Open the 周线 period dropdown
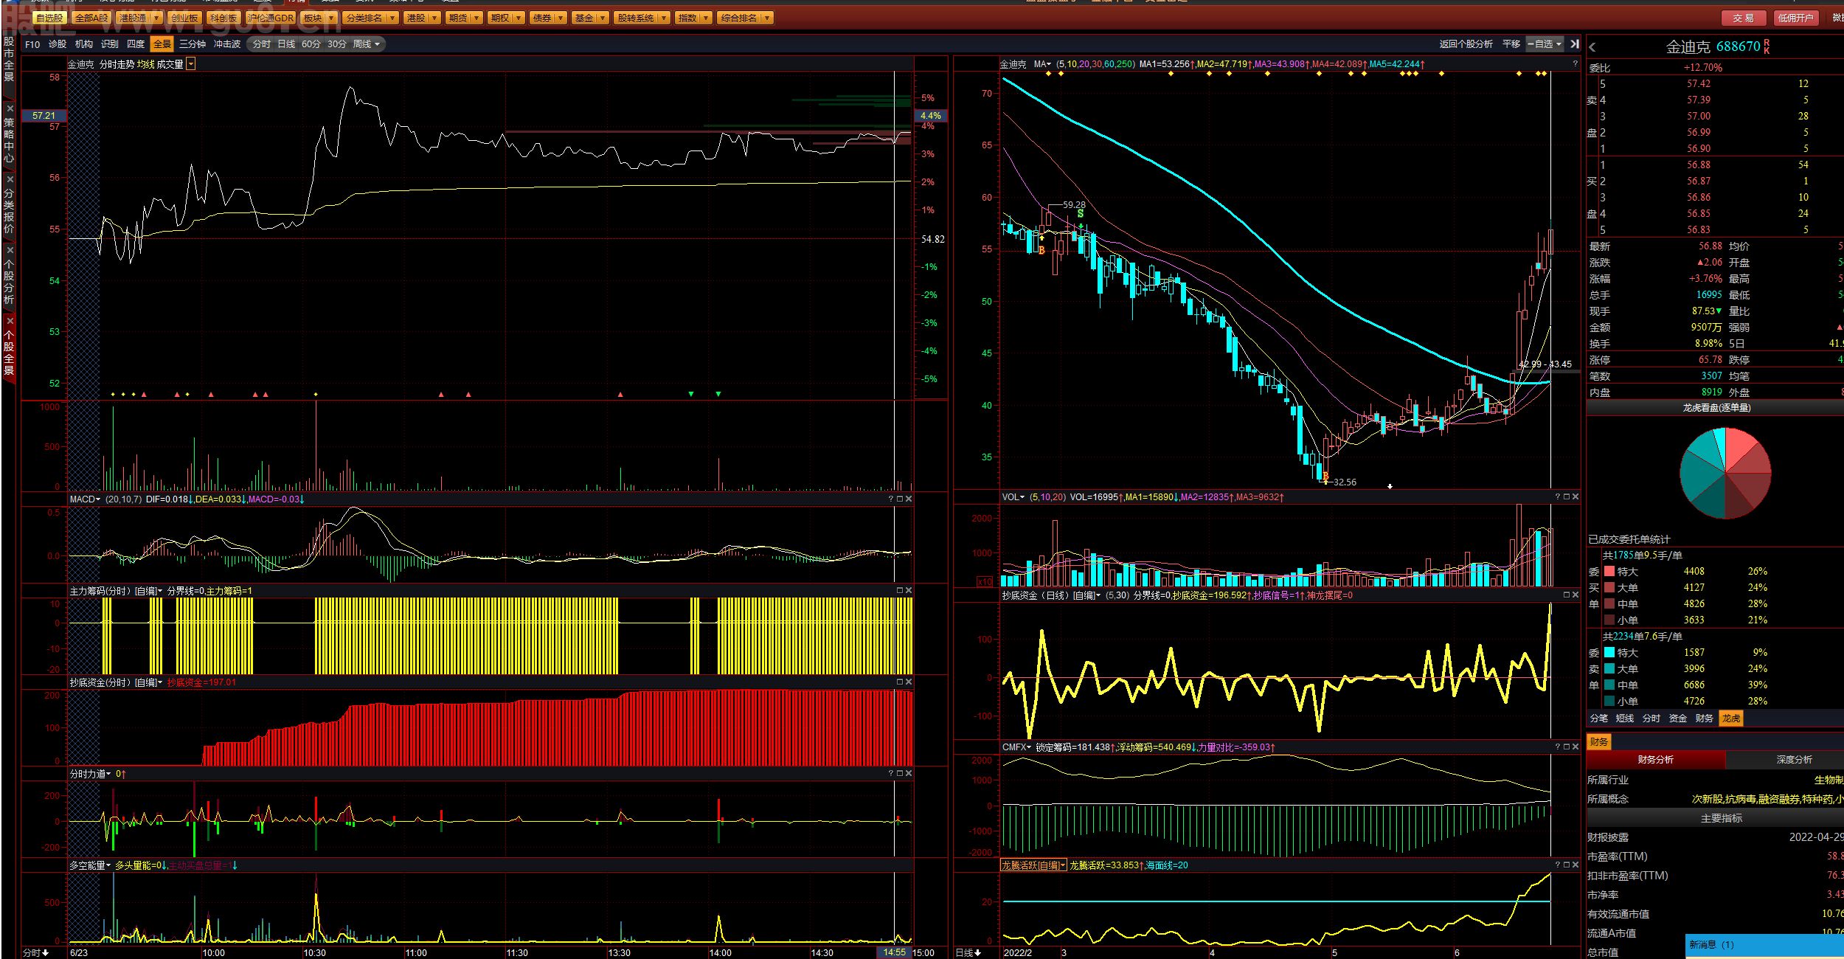Viewport: 1844px width, 959px height. click(x=367, y=44)
